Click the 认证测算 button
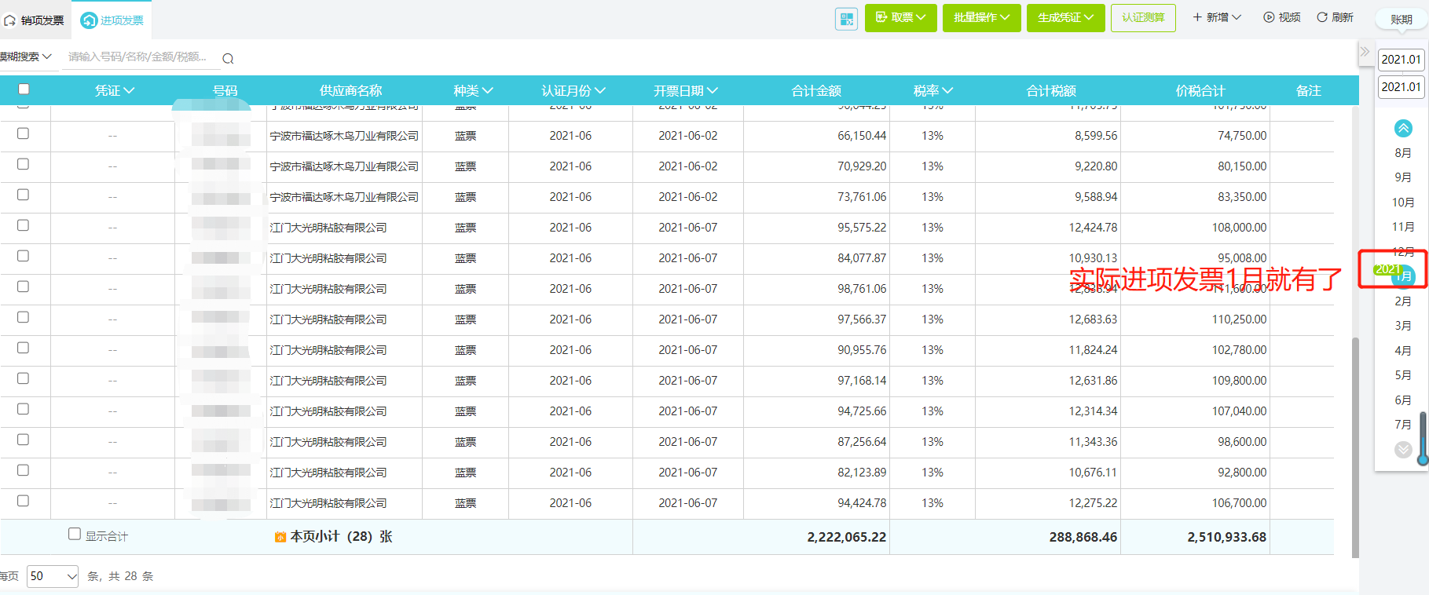 pos(1143,17)
